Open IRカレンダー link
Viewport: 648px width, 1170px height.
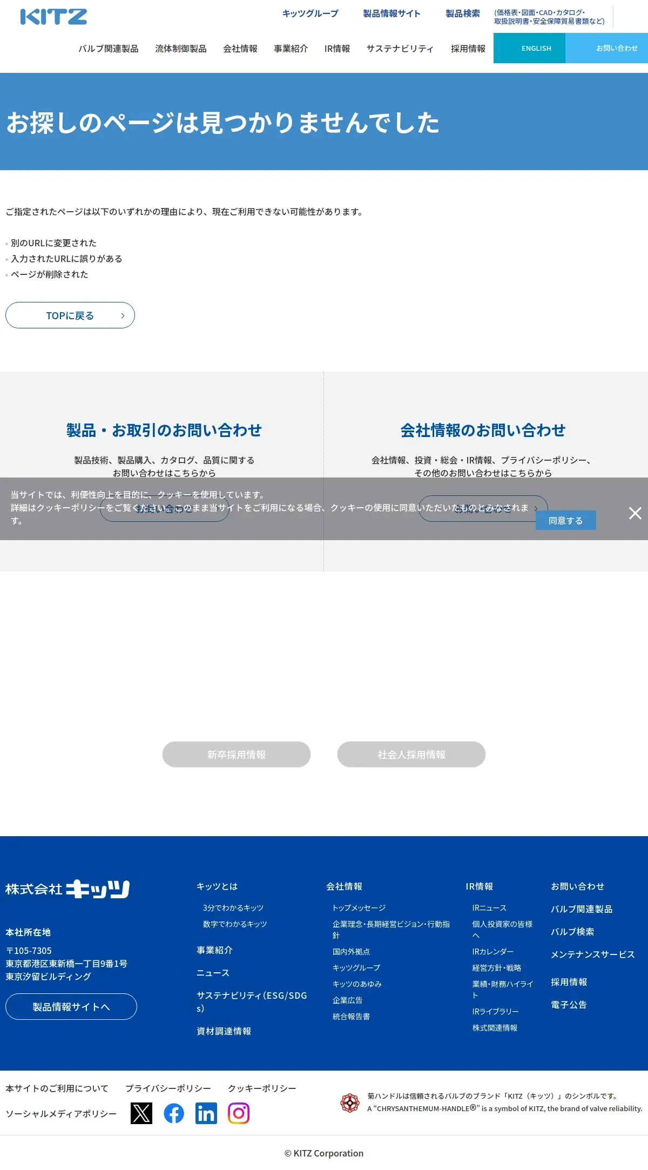pyautogui.click(x=493, y=952)
